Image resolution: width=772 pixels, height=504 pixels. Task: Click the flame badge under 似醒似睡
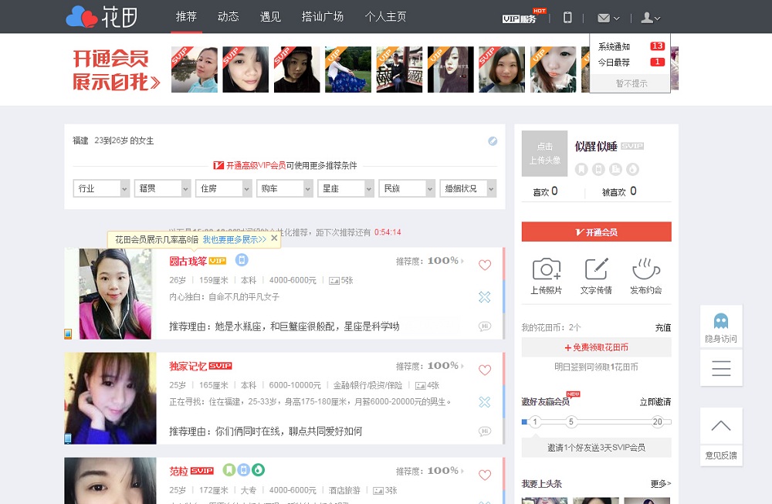[633, 169]
